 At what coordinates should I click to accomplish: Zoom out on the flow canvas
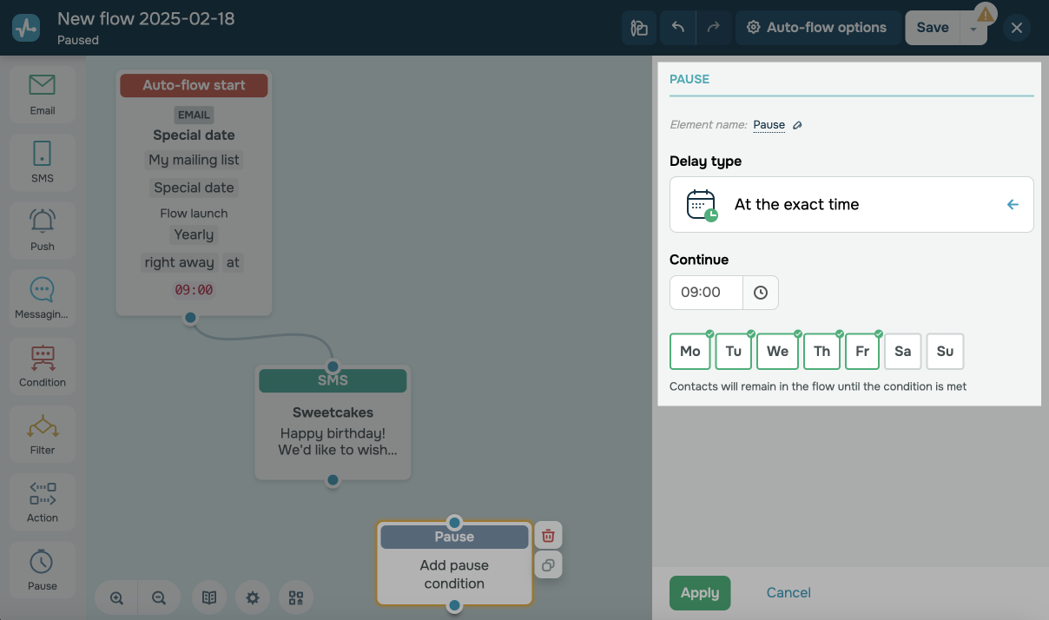[158, 597]
